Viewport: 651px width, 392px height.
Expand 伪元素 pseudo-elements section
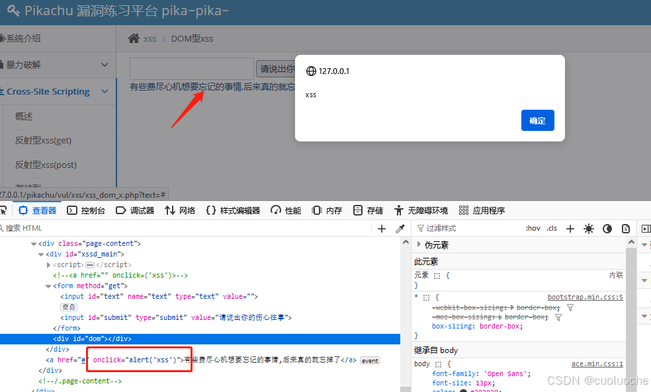pyautogui.click(x=419, y=245)
